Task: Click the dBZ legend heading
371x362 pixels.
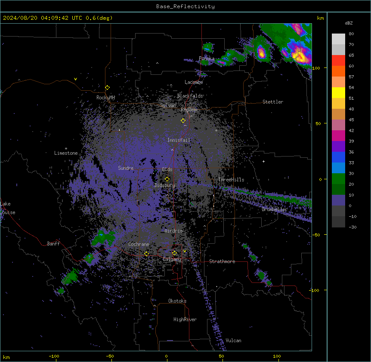Action: 349,23
